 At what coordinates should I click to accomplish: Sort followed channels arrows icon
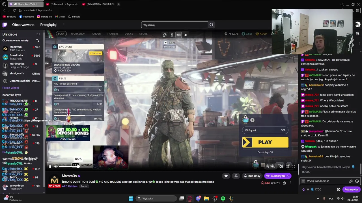38,40
